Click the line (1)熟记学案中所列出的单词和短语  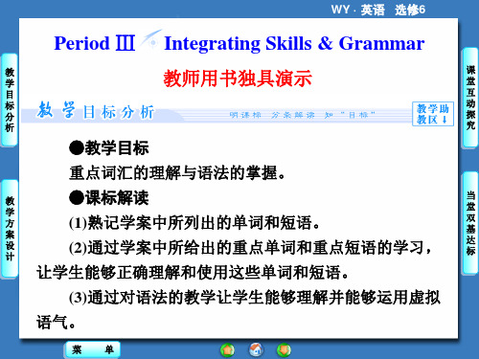pyautogui.click(x=194, y=222)
